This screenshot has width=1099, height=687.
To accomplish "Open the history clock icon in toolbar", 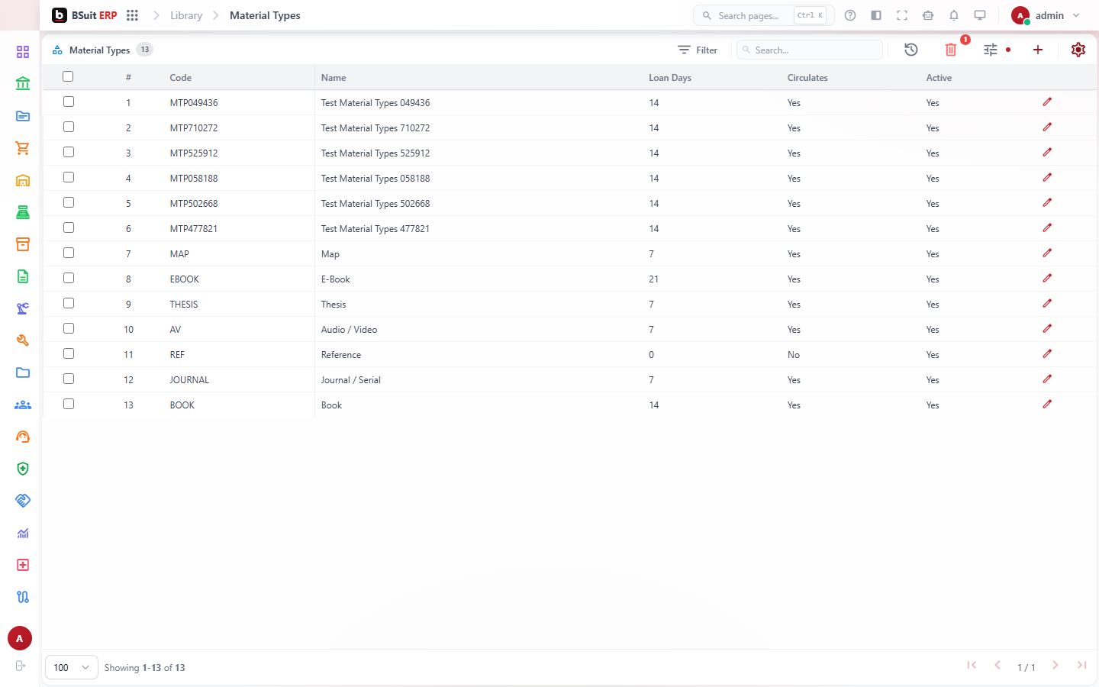I will pos(911,50).
